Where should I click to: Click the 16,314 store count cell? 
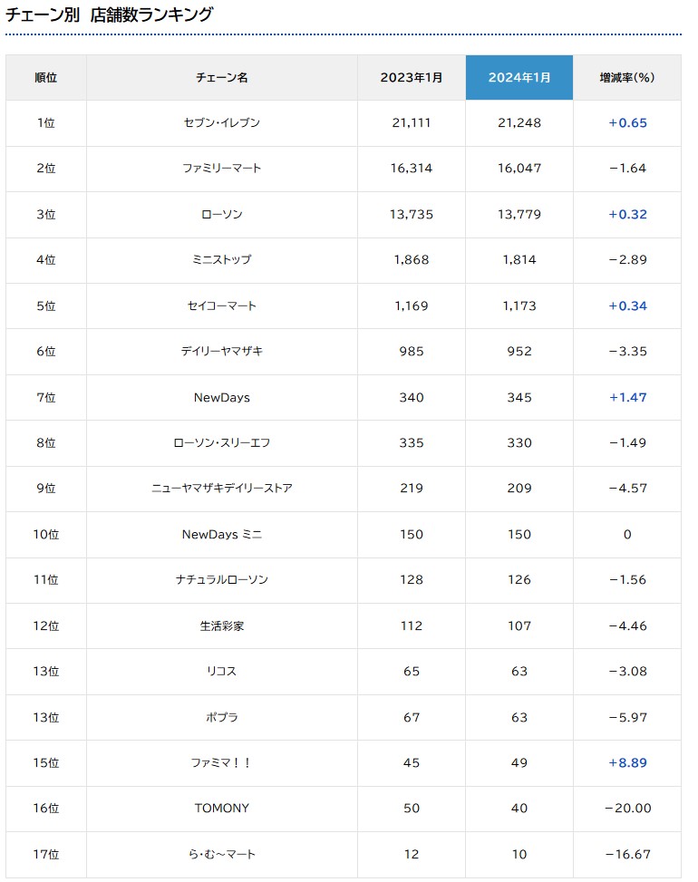pos(412,169)
